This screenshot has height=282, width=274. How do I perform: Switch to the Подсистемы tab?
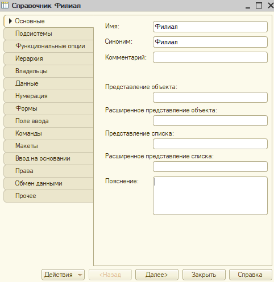(48, 33)
